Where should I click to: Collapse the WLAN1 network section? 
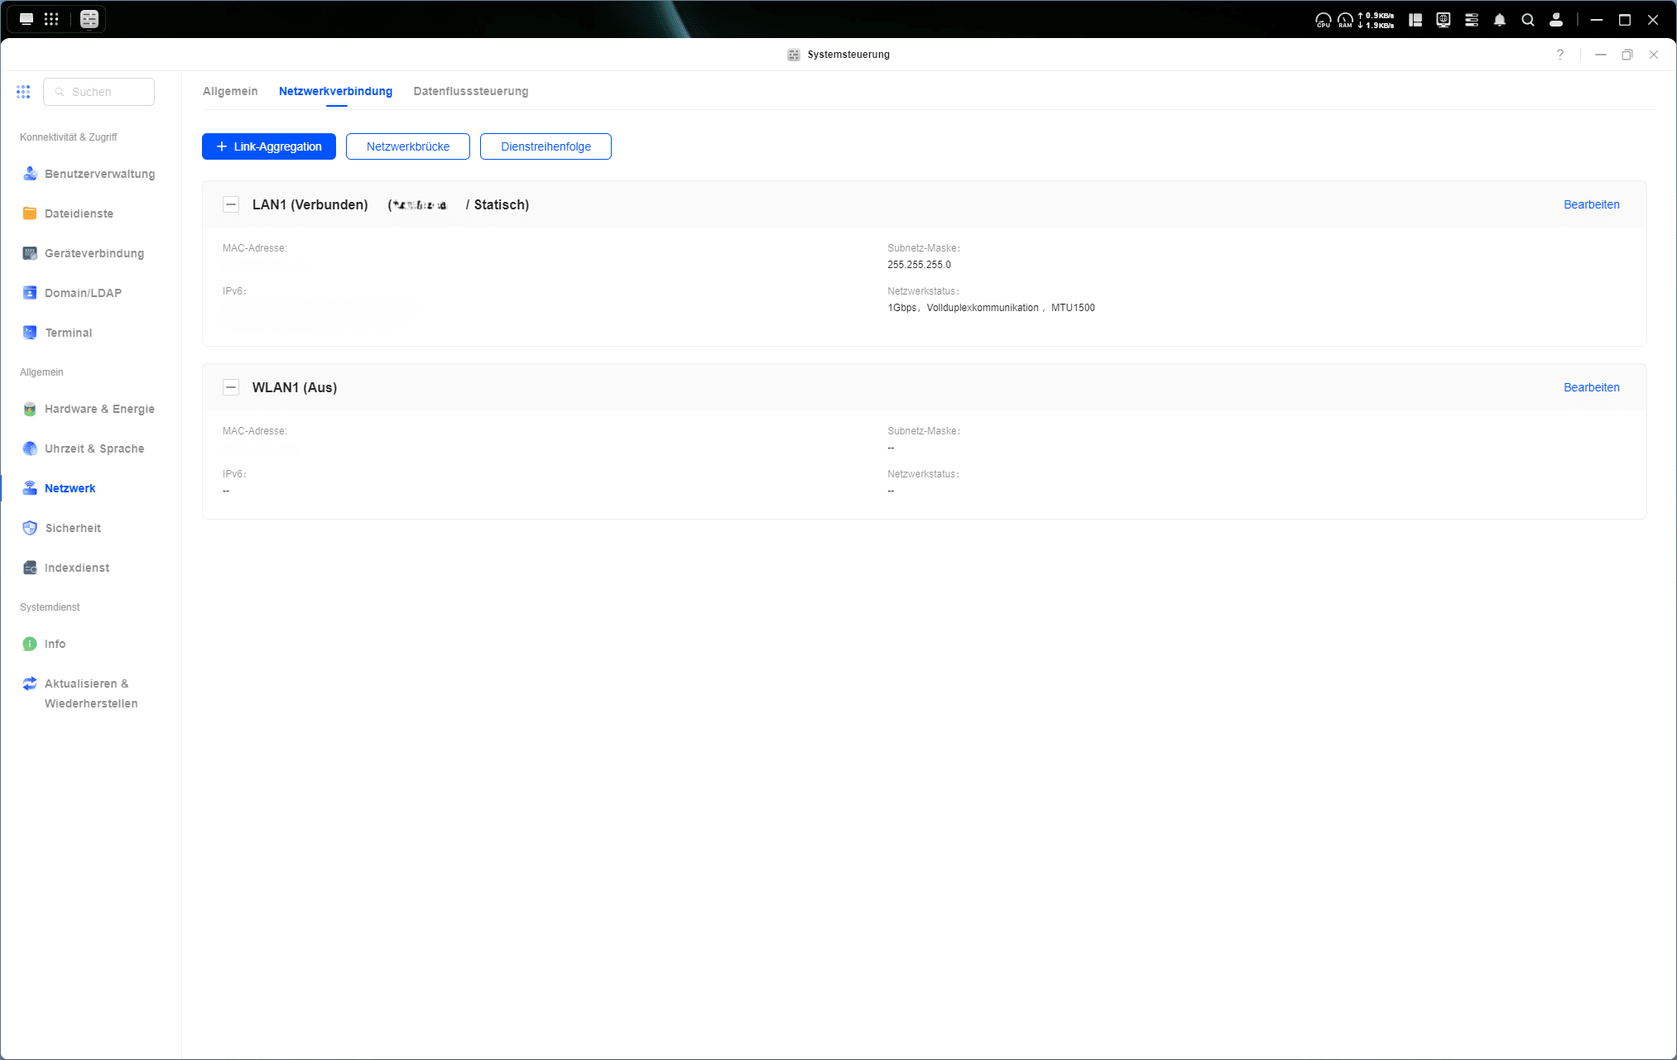[231, 387]
